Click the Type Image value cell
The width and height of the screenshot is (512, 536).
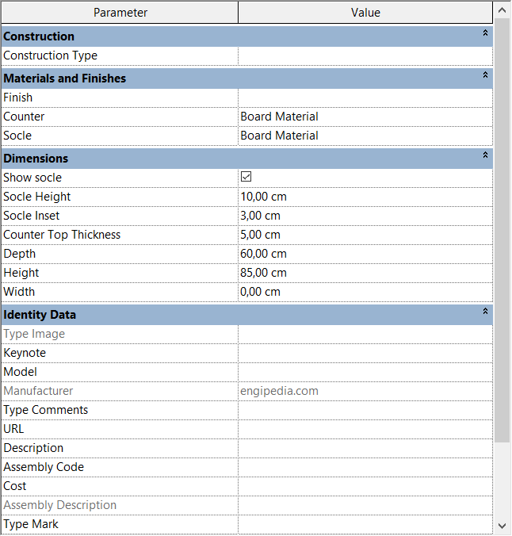click(365, 334)
